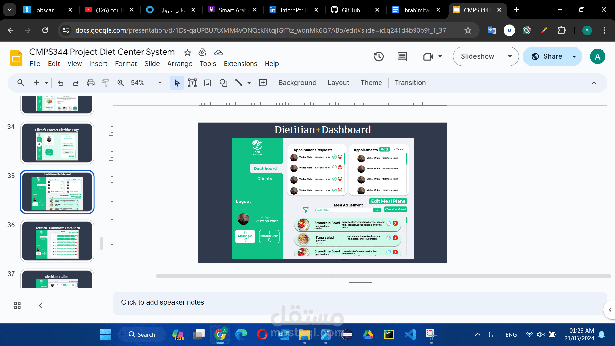Image resolution: width=615 pixels, height=346 pixels.
Task: Open version history clock icon
Action: pos(379,57)
